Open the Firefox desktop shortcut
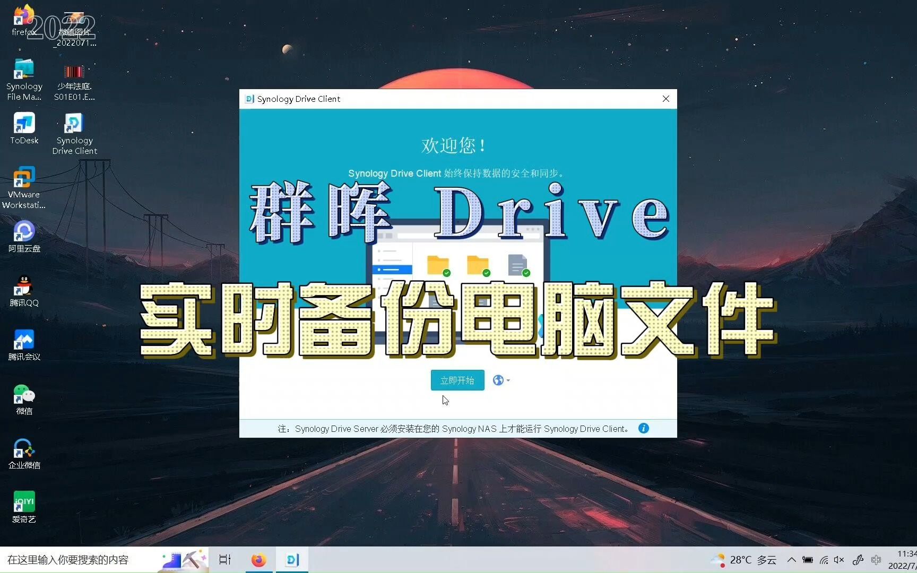Viewport: 917px width, 573px height. [x=24, y=16]
